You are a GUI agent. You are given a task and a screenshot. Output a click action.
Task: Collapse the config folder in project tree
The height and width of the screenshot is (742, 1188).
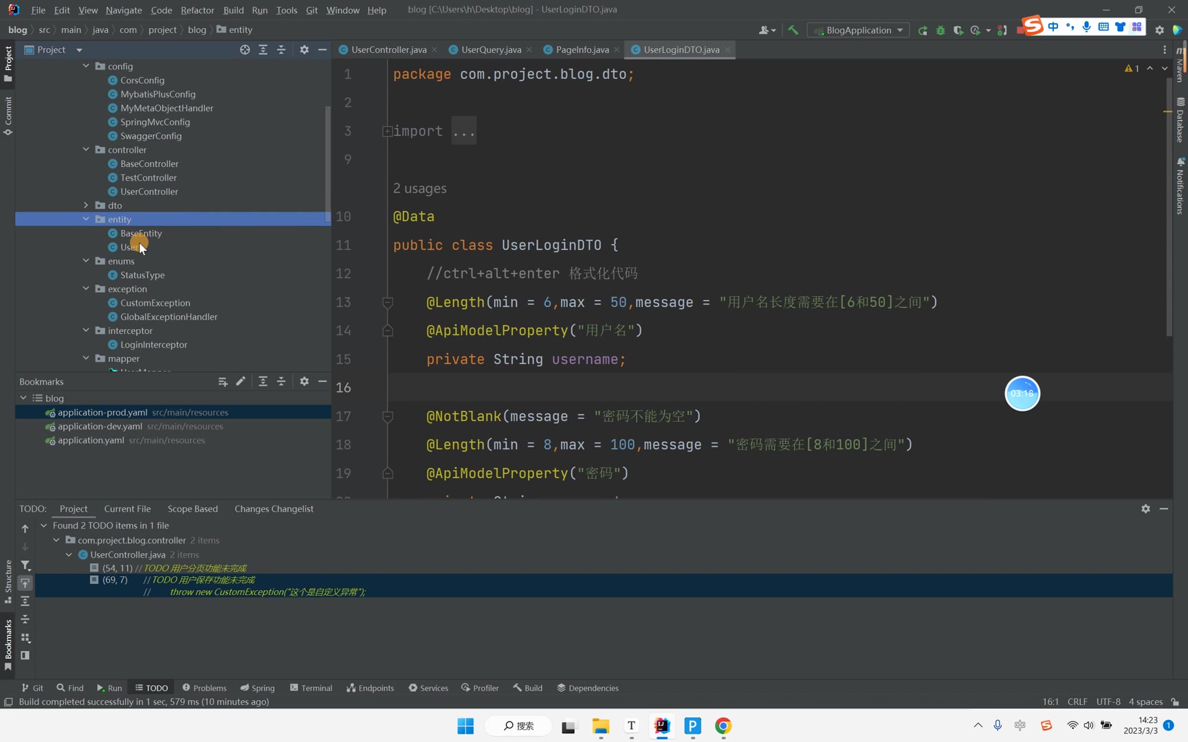pos(86,66)
